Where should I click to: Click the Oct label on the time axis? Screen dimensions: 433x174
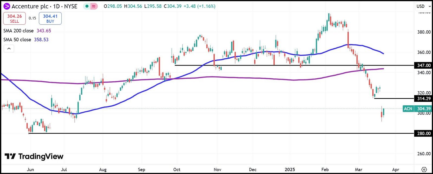(x=177, y=169)
